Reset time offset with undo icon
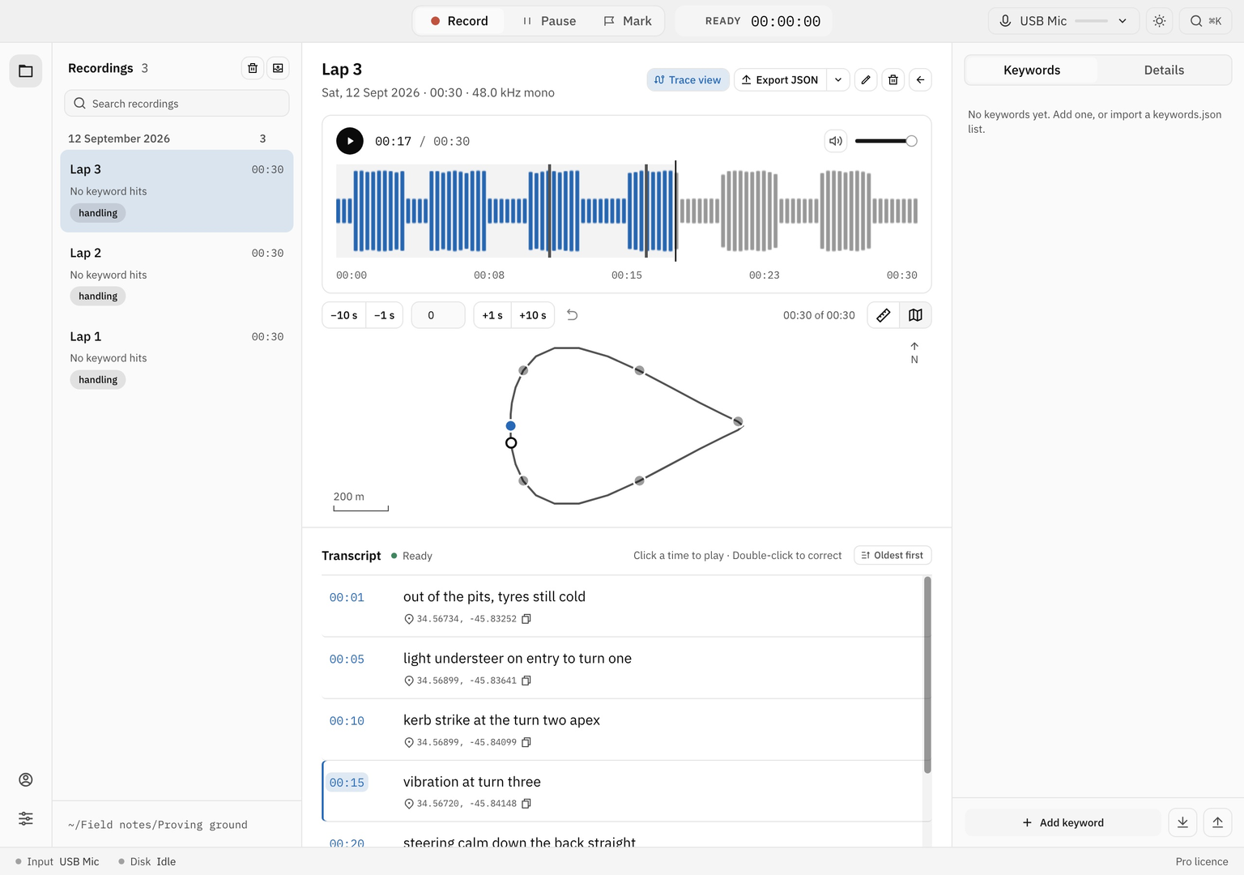The image size is (1244, 875). [x=572, y=315]
